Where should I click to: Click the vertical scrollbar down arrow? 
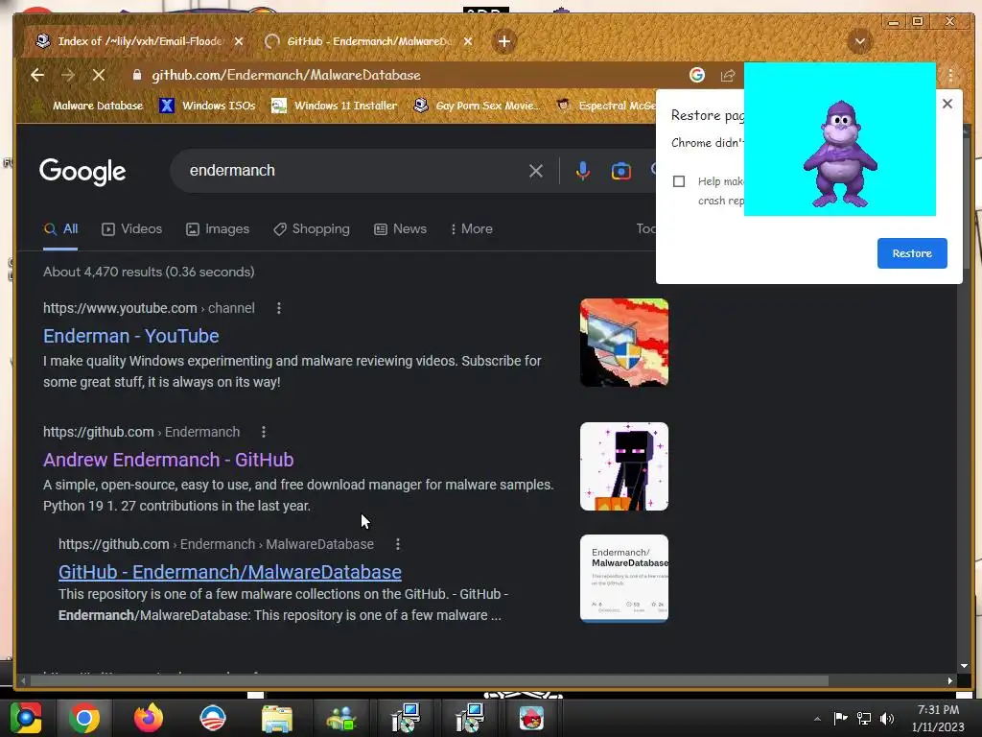click(964, 666)
